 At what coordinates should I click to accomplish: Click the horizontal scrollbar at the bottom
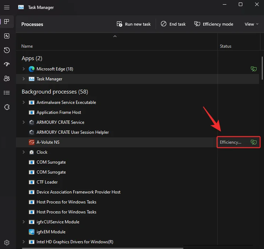pos(102,248)
